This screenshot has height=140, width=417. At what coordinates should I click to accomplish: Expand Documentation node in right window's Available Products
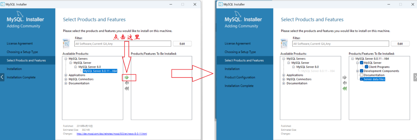284,83
